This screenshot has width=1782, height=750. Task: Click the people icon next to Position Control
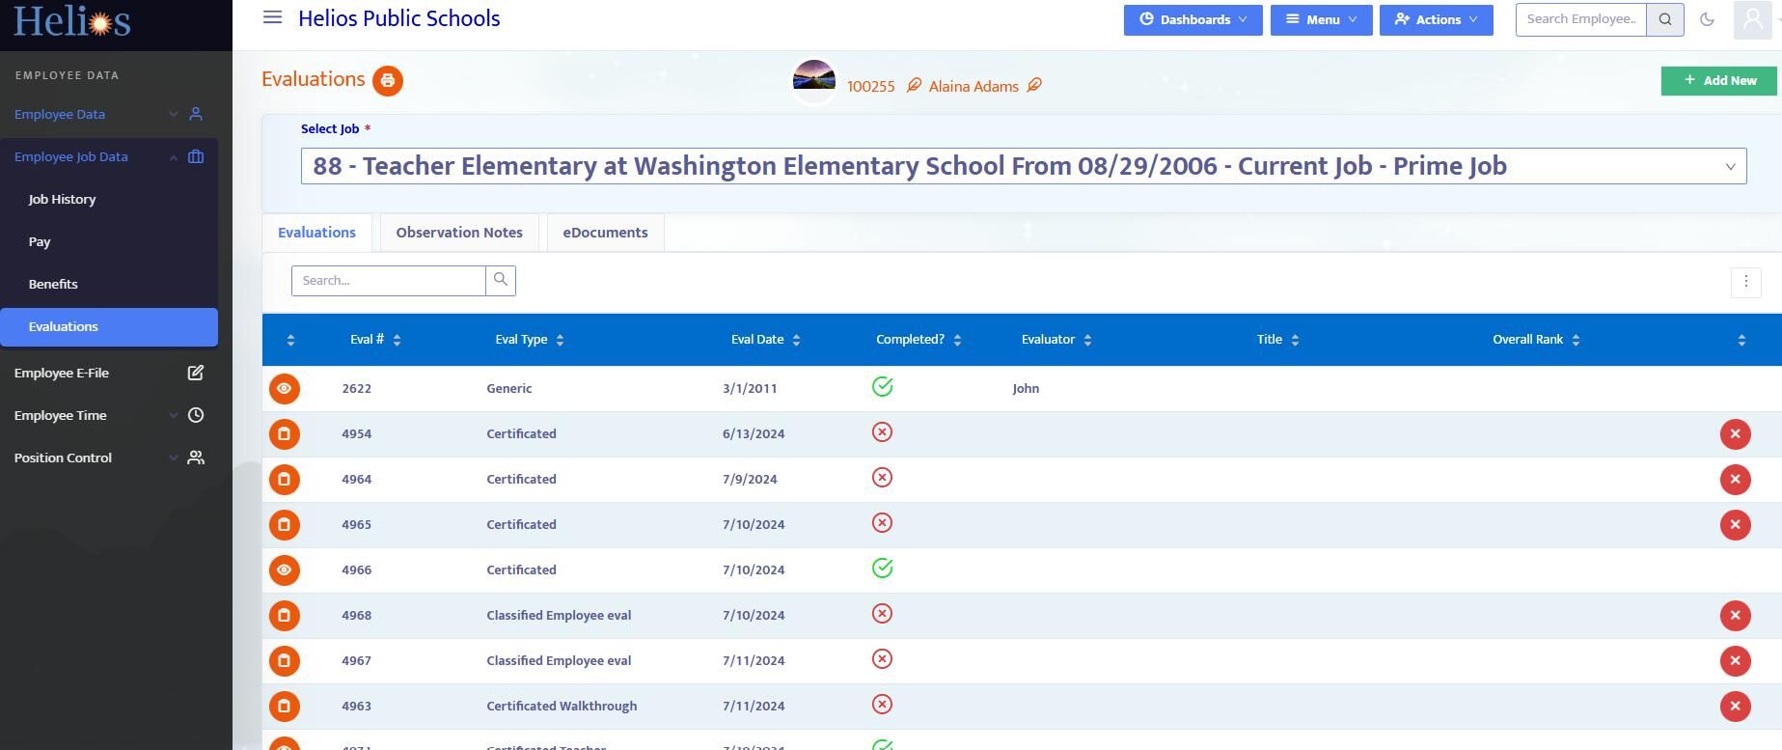tap(196, 458)
